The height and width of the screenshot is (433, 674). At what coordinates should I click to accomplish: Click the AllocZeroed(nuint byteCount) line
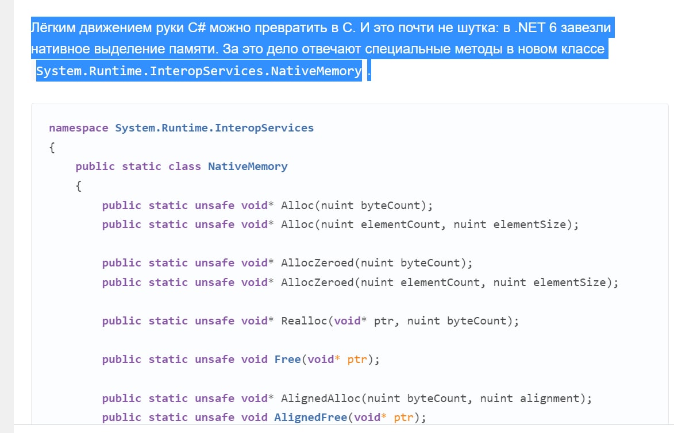tap(287, 263)
